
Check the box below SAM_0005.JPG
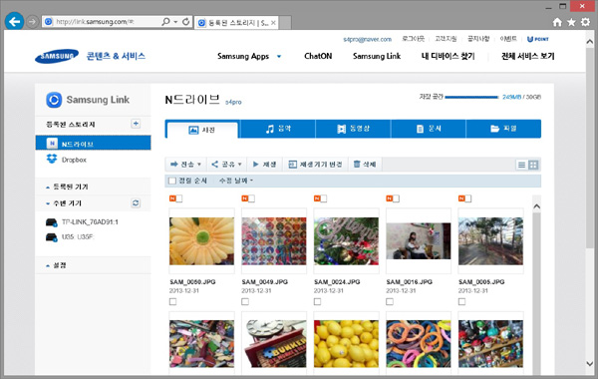pyautogui.click(x=461, y=301)
